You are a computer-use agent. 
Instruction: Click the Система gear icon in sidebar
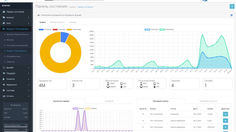pyautogui.click(x=4, y=90)
